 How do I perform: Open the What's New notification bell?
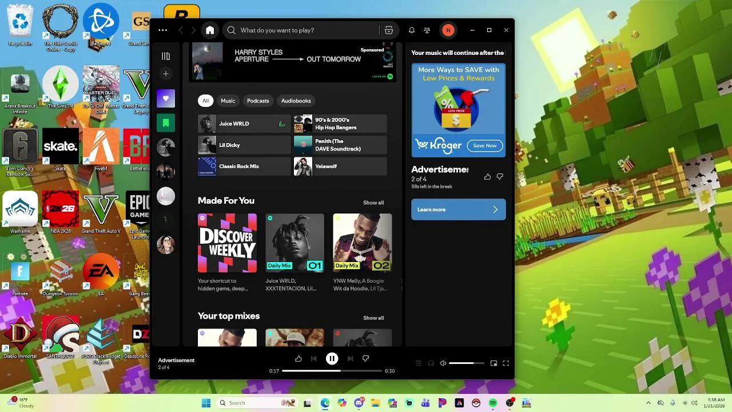click(411, 30)
